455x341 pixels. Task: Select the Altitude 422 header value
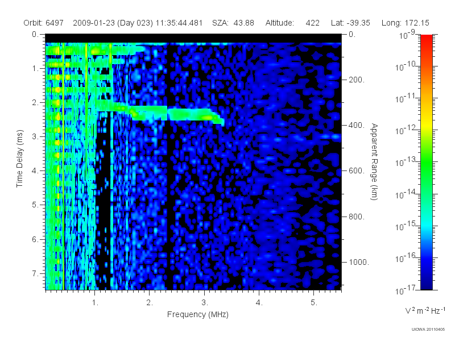click(x=292, y=23)
